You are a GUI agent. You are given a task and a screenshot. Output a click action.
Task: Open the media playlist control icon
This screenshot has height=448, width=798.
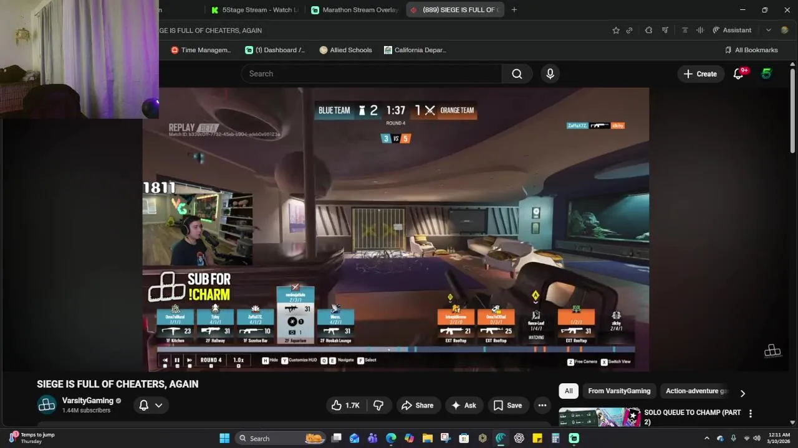tap(665, 30)
